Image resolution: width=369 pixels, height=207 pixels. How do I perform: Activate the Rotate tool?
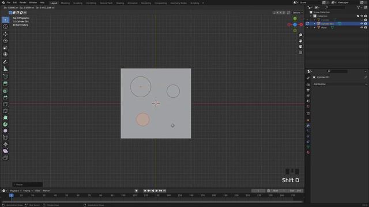pyautogui.click(x=5, y=41)
